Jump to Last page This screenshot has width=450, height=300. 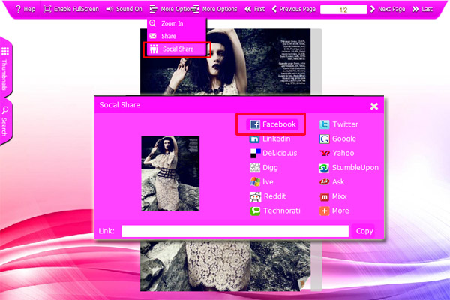pyautogui.click(x=422, y=9)
